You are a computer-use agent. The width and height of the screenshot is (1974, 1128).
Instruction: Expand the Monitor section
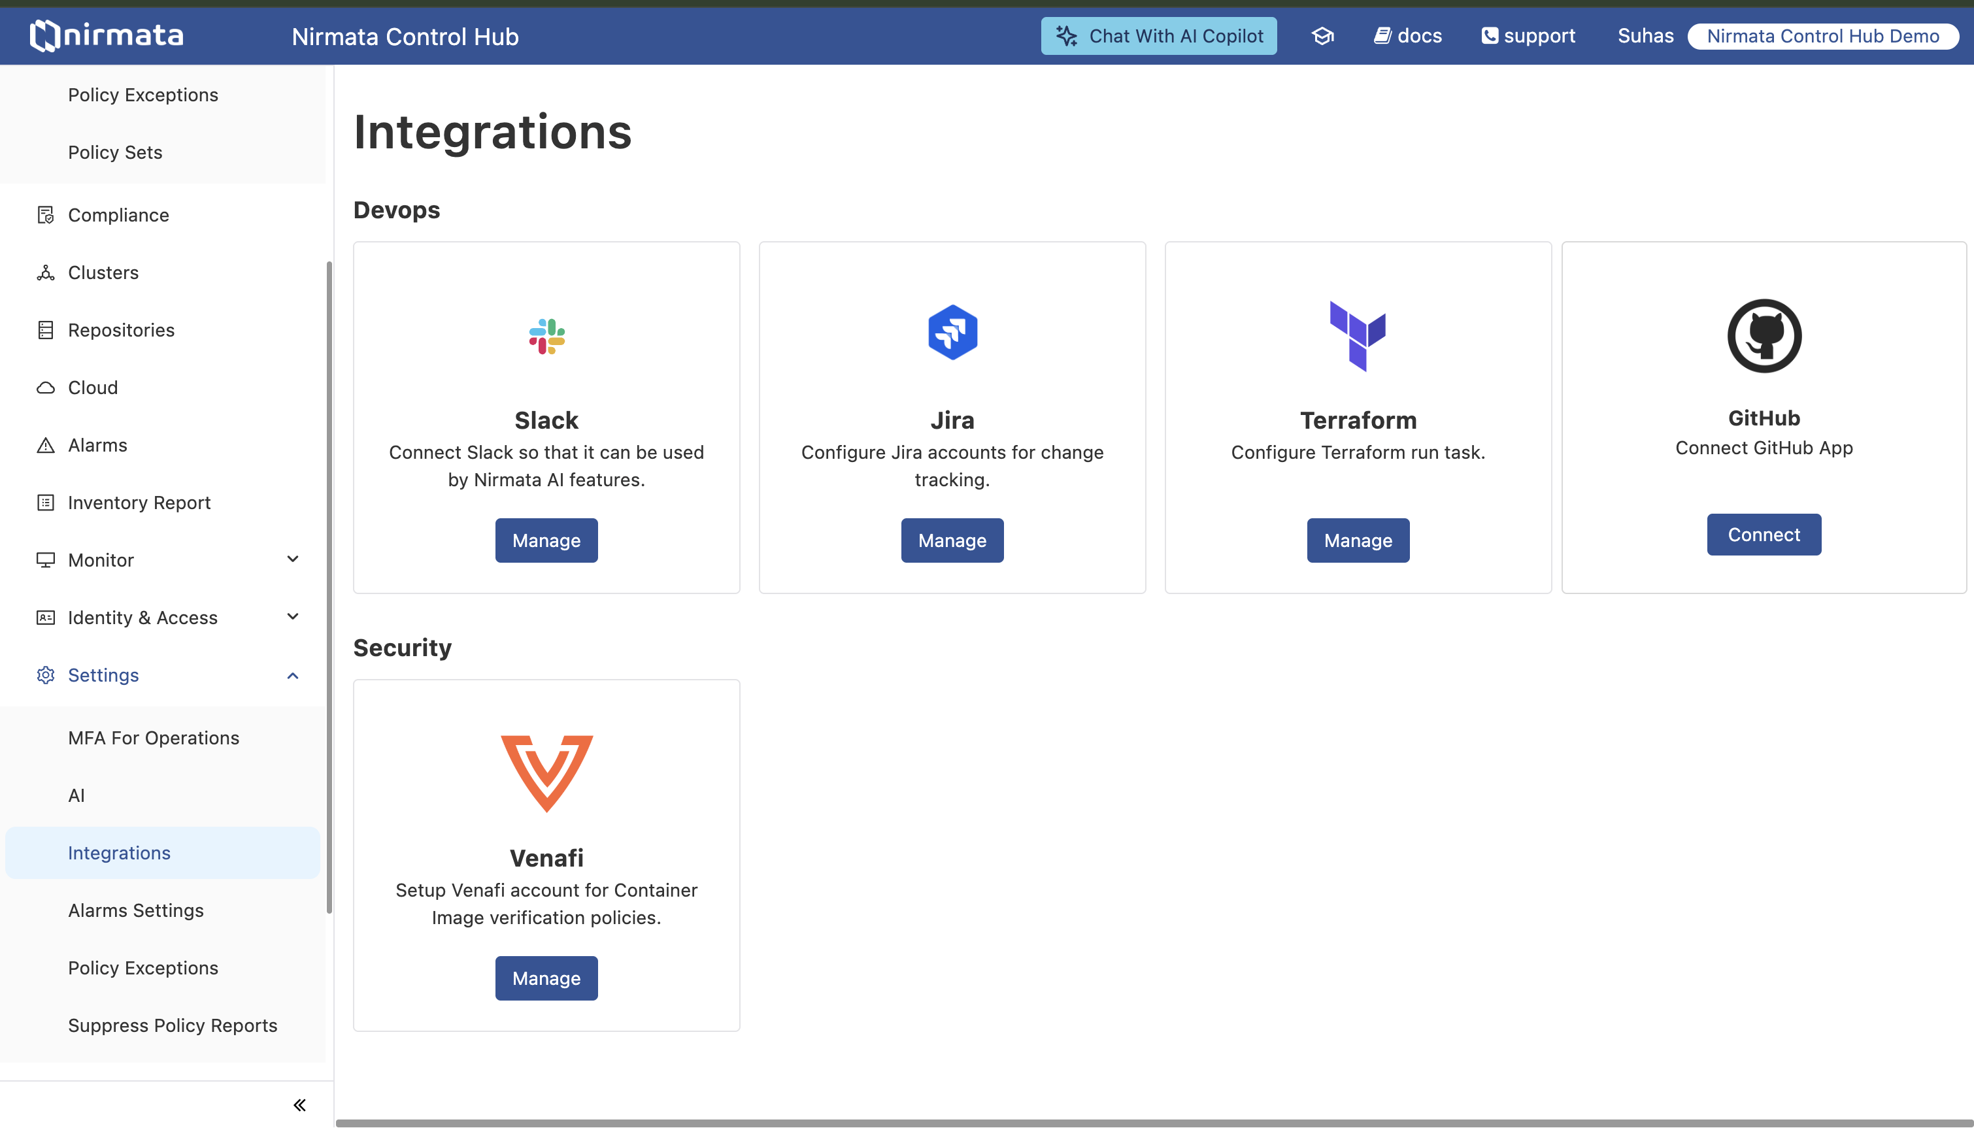pos(292,559)
